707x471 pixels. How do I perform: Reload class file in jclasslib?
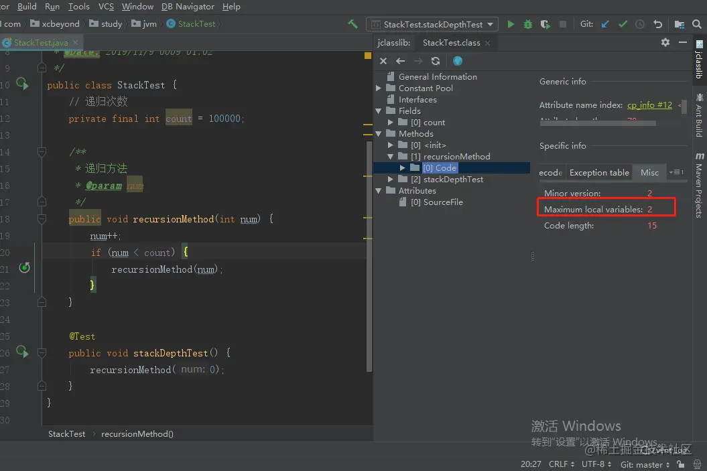tap(436, 61)
